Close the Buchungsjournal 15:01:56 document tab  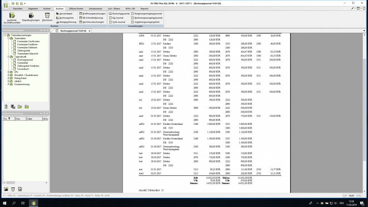tap(89, 31)
